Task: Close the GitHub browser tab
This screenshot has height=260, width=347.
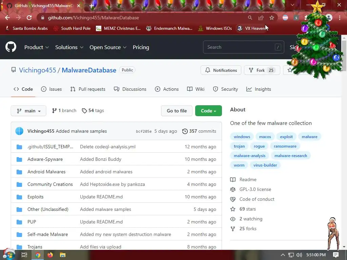Action: pos(79,6)
